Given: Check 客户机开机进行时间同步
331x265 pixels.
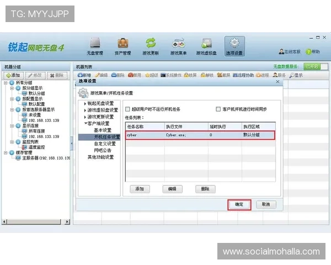Looking at the screenshot, I should pyautogui.click(x=218, y=109).
